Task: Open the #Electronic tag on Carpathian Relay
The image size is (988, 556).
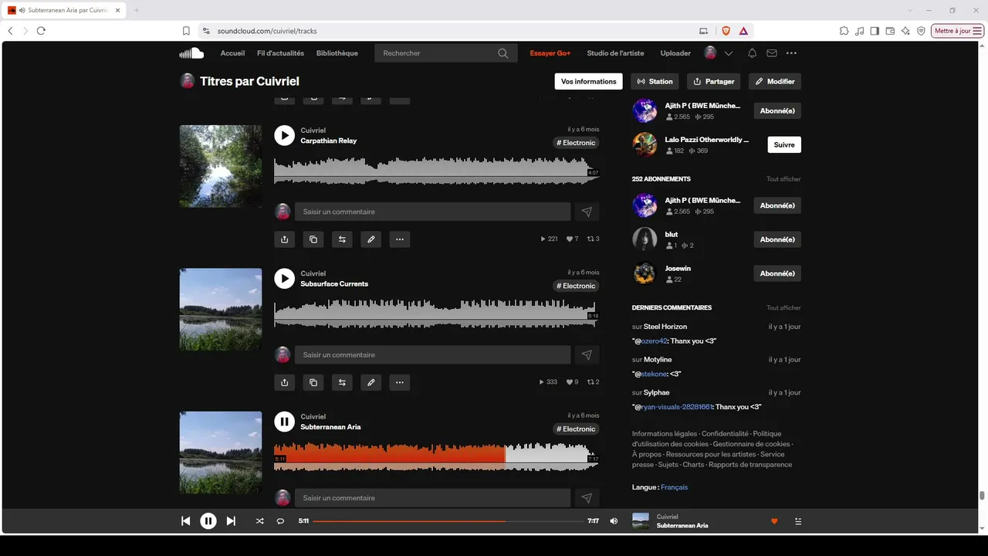Action: pos(577,143)
